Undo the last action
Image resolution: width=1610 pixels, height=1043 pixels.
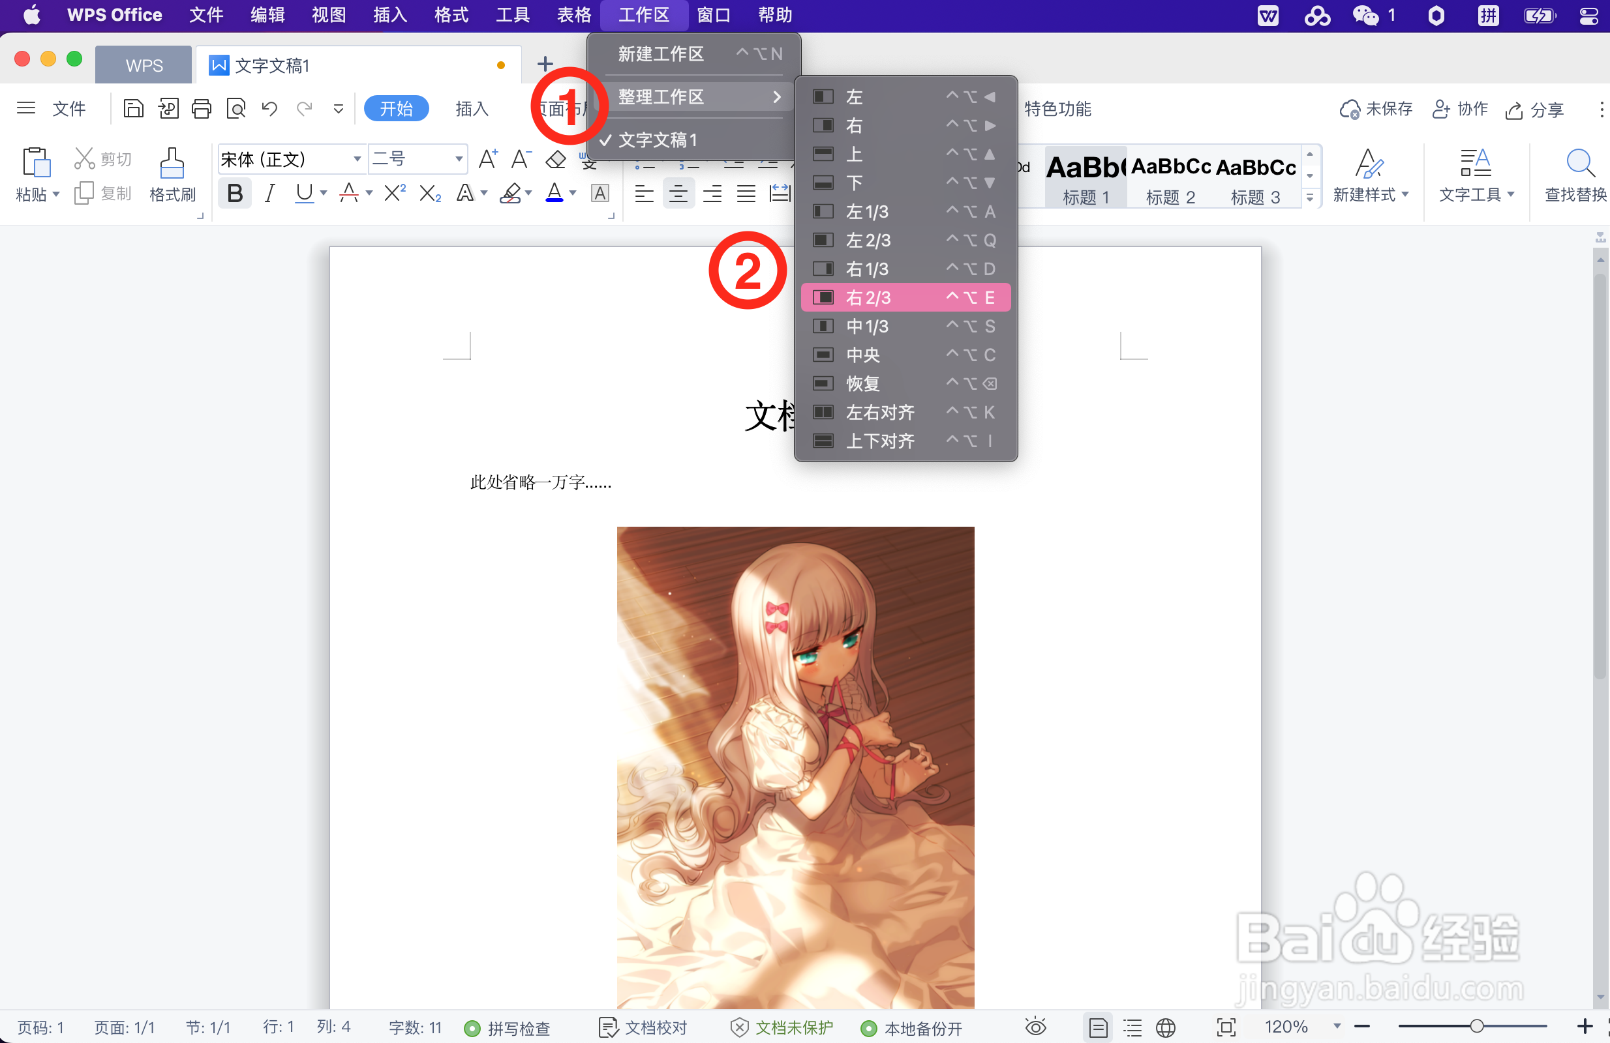(x=270, y=108)
